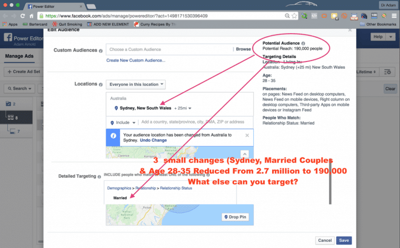Collapse the map with chevron button
Image resolution: width=400 pixels, height=248 pixels.
[x=244, y=154]
